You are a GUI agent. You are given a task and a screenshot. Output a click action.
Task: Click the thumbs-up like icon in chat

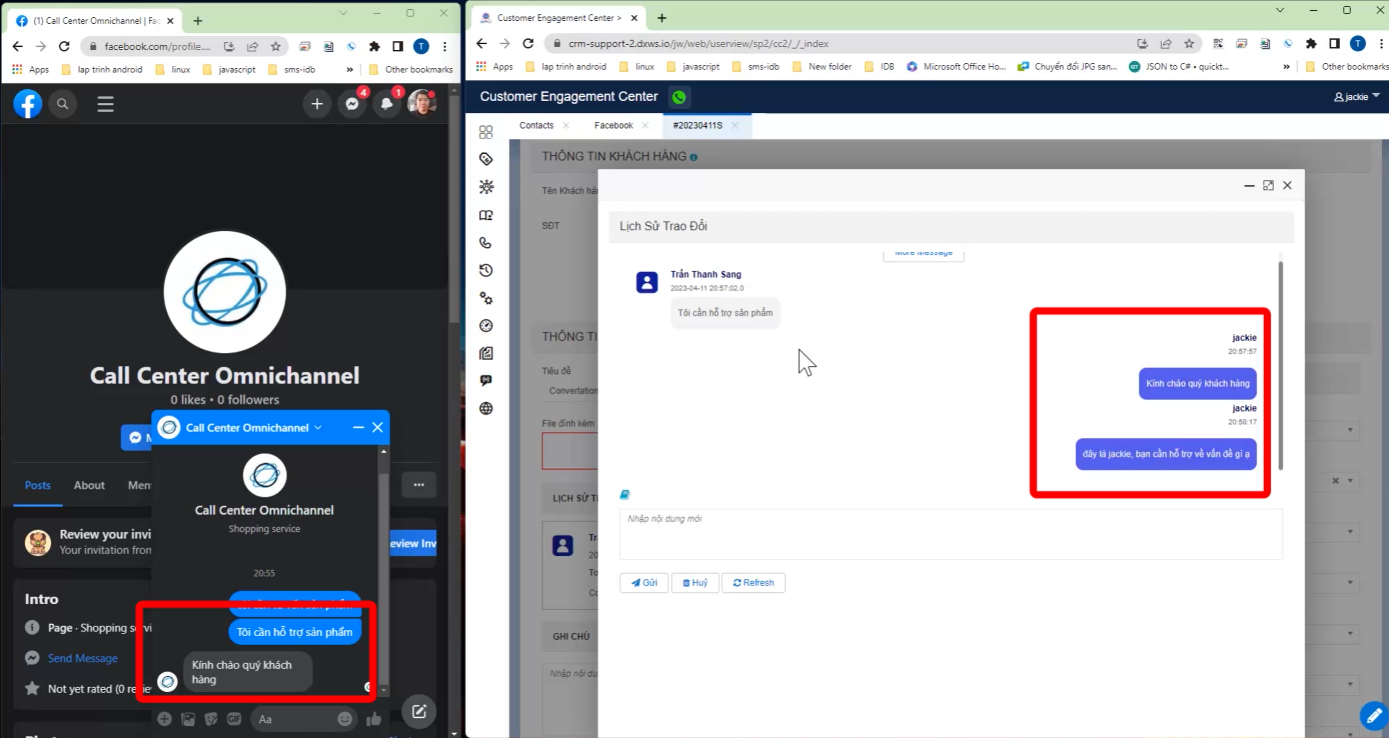click(x=374, y=719)
